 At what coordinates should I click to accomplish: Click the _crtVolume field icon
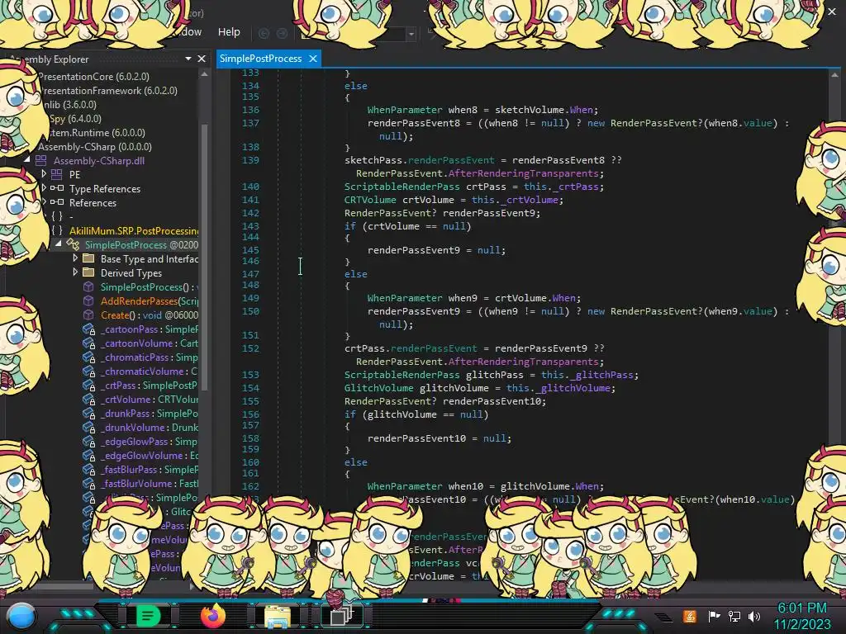pos(89,399)
